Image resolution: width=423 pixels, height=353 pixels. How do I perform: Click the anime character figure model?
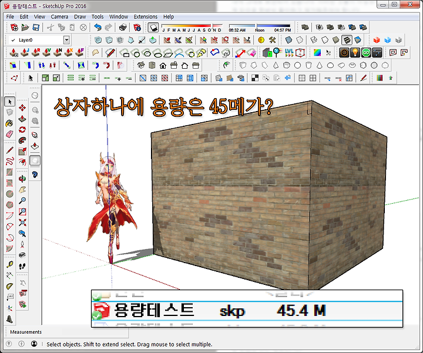pyautogui.click(x=112, y=208)
